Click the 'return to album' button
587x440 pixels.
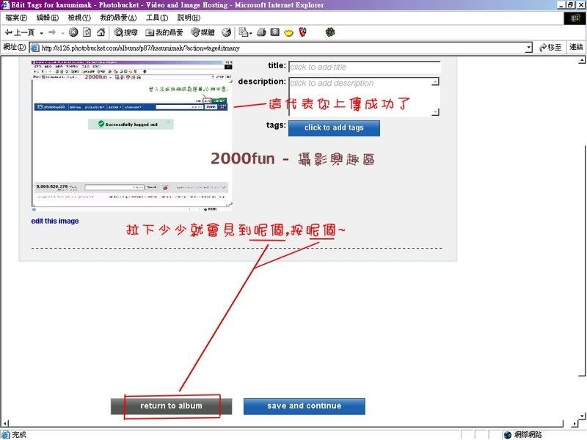(x=172, y=406)
